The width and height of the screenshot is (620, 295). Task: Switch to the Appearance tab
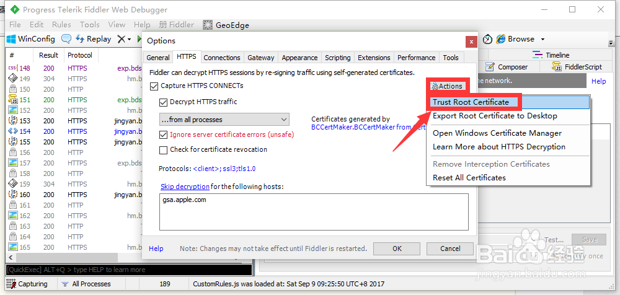click(x=299, y=58)
